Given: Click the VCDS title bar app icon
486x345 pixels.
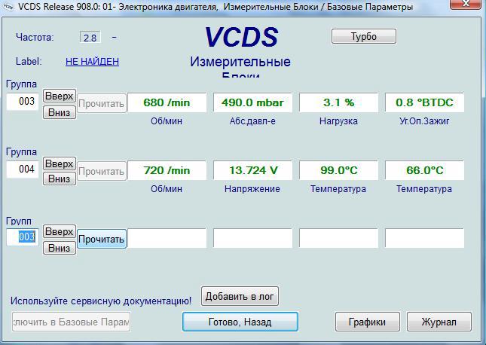Looking at the screenshot, I should coord(8,7).
